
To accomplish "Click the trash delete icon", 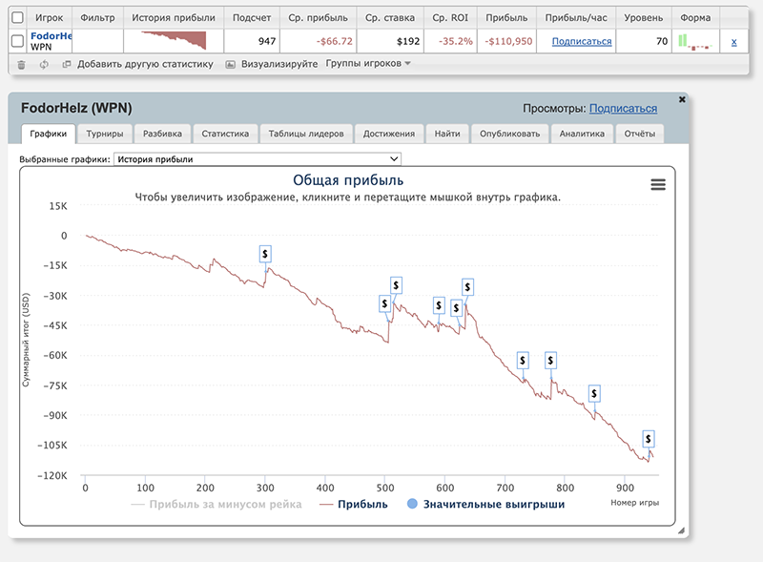I will tap(22, 64).
